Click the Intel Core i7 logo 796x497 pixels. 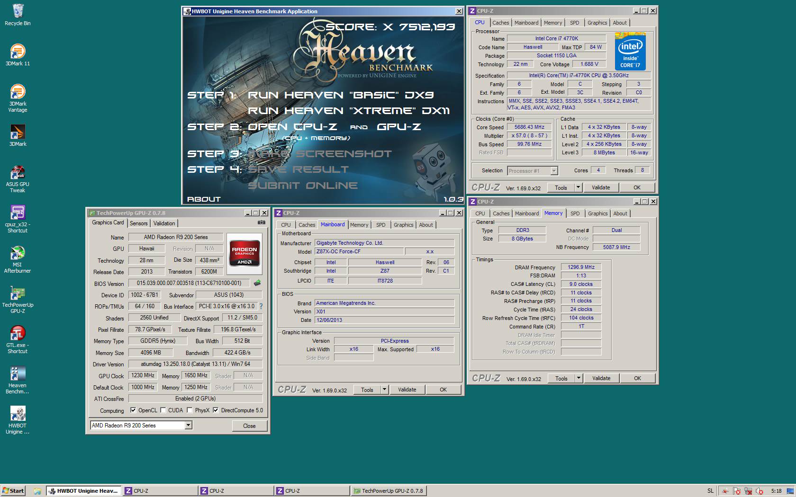click(x=630, y=51)
